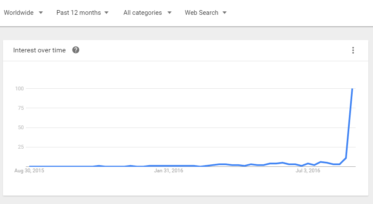Expand the All categories dropdown

pos(147,13)
